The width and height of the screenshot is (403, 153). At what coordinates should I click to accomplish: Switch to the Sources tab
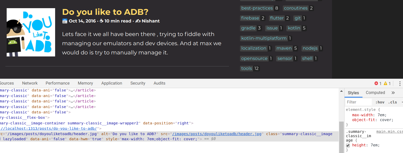[7, 83]
